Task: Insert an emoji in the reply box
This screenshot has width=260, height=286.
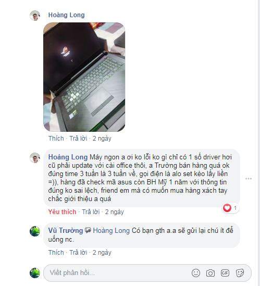Action: 196,273
